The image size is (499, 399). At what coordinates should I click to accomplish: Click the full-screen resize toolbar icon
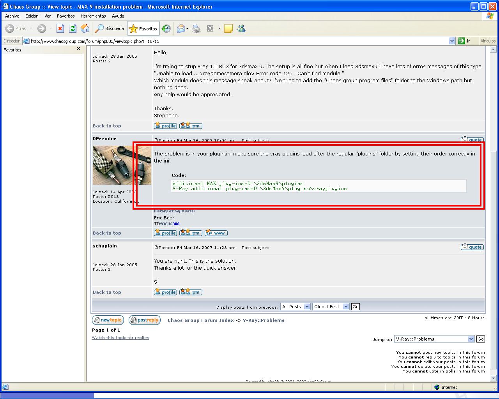210,28
